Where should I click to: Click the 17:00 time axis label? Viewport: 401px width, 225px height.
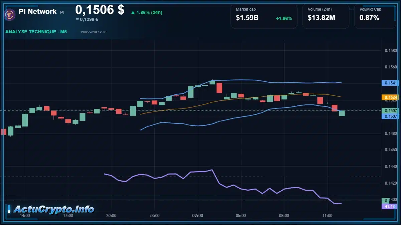[x=68, y=216]
